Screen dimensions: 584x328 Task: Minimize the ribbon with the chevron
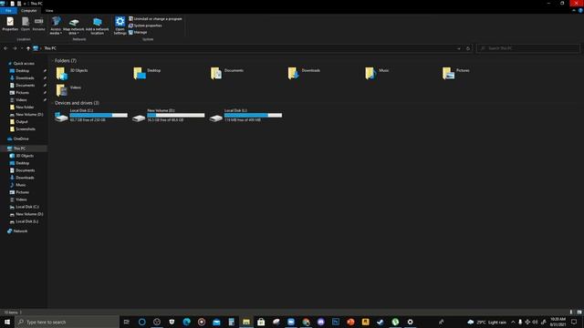pyautogui.click(x=574, y=11)
